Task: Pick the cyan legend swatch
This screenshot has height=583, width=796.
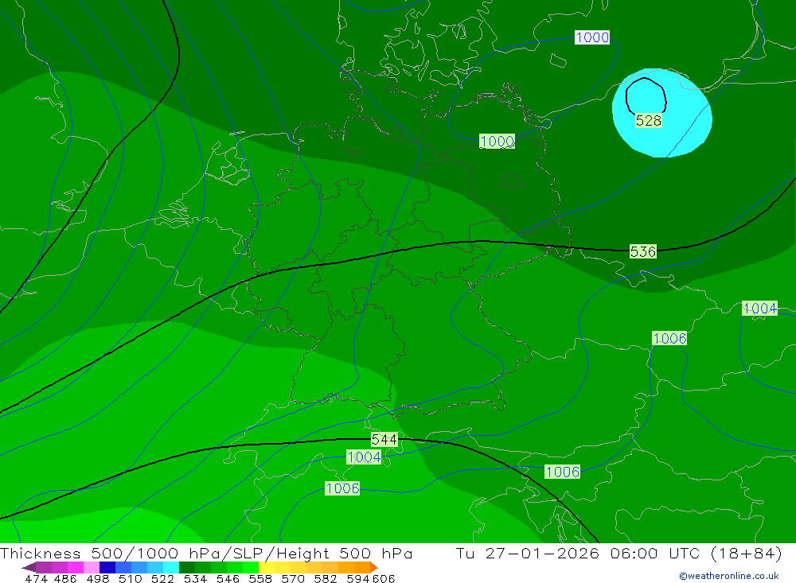Action: pos(171,567)
